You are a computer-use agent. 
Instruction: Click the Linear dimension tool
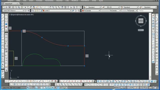(157, 15)
